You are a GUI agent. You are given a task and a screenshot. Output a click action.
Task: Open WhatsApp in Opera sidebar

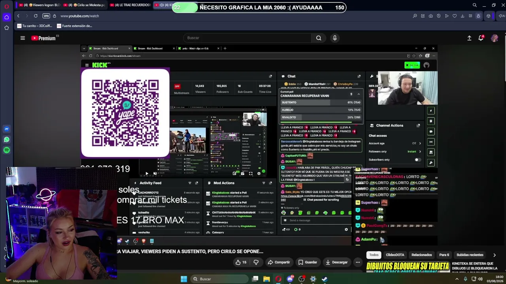point(6,140)
